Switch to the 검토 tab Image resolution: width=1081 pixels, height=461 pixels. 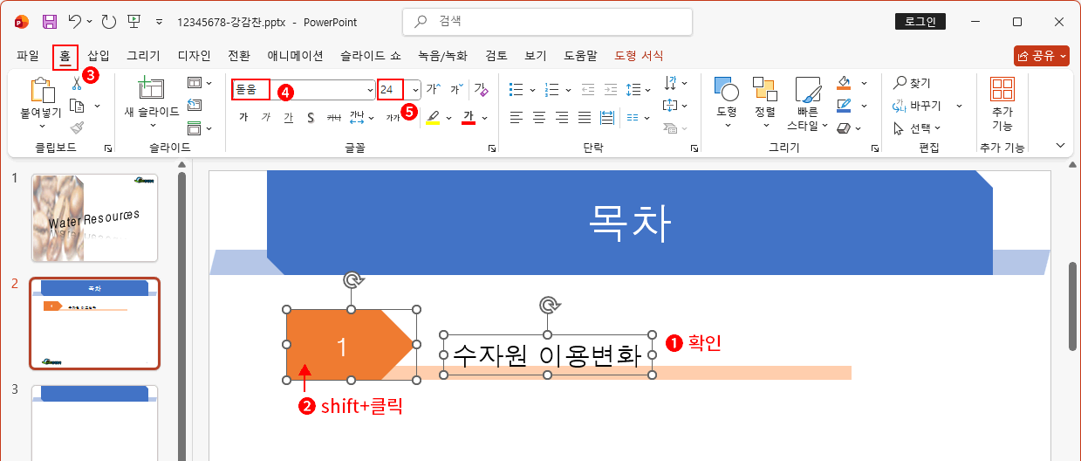(496, 56)
